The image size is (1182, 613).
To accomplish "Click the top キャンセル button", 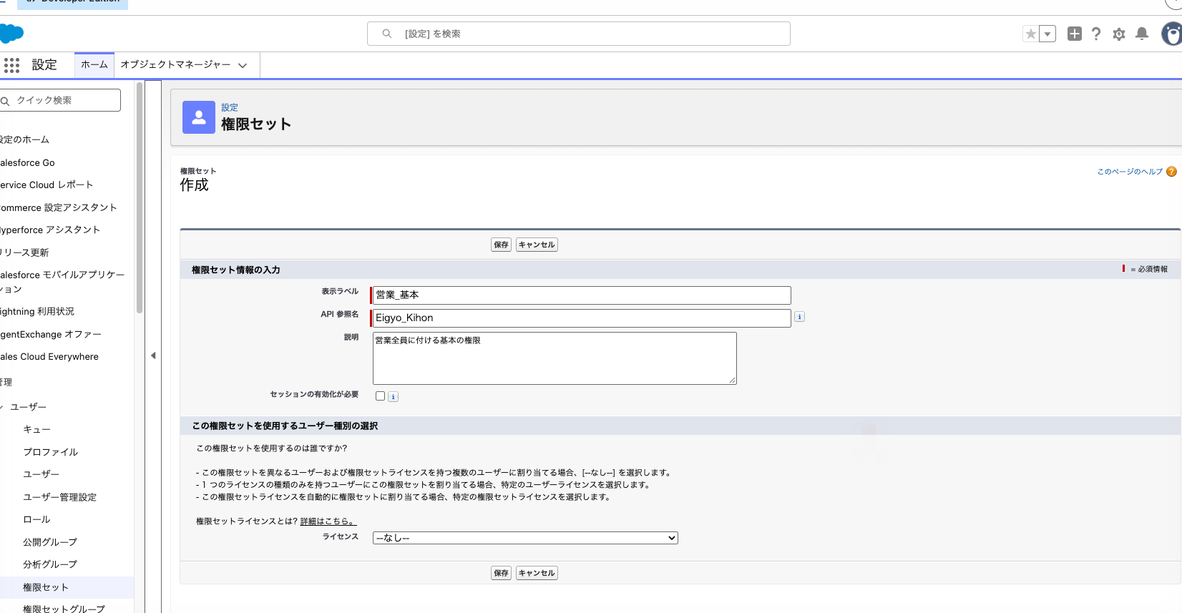I will 537,245.
